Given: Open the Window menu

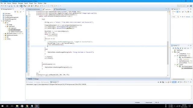Looking at the screenshot, I should (40, 3).
